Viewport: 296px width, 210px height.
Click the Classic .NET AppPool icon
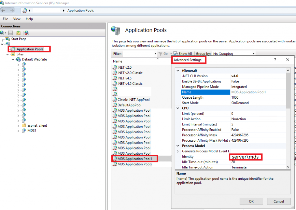coord(114,100)
